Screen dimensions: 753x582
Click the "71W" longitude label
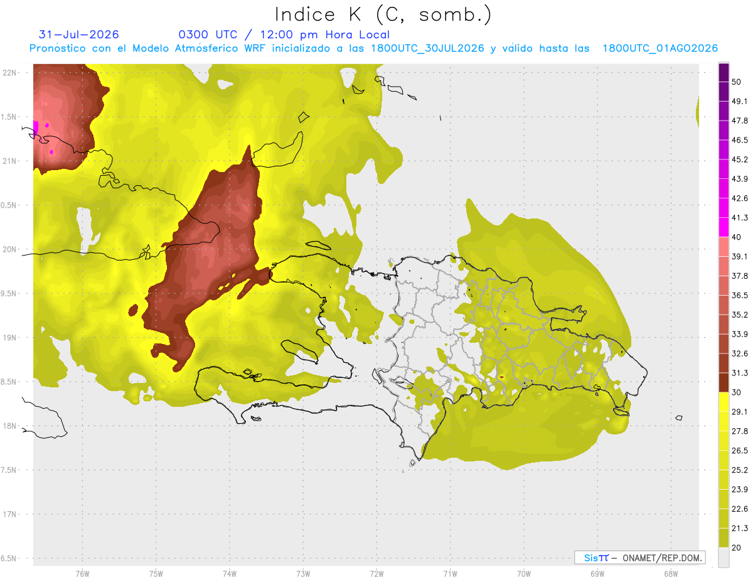tap(450, 573)
